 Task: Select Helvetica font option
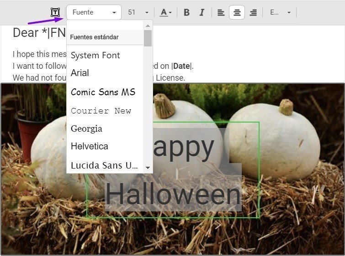[90, 146]
